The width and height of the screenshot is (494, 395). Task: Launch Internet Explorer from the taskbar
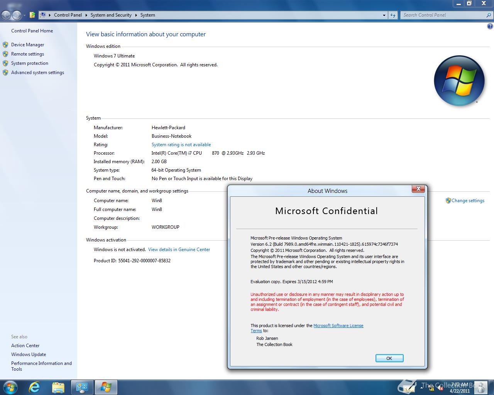pos(35,387)
